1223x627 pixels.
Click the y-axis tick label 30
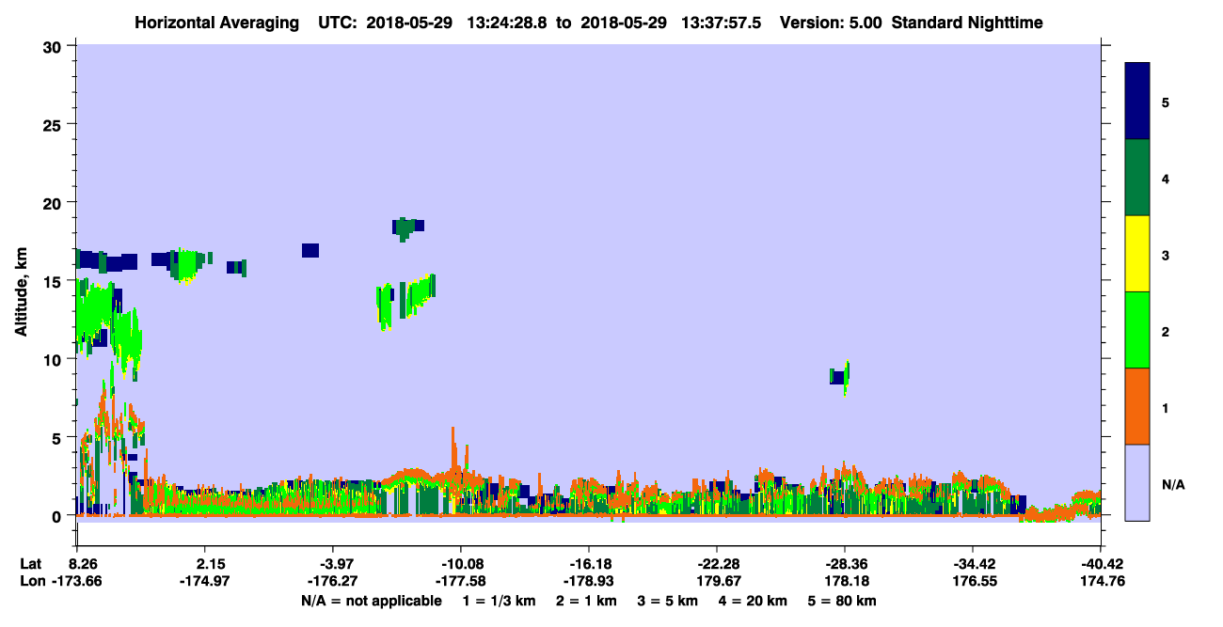(55, 46)
